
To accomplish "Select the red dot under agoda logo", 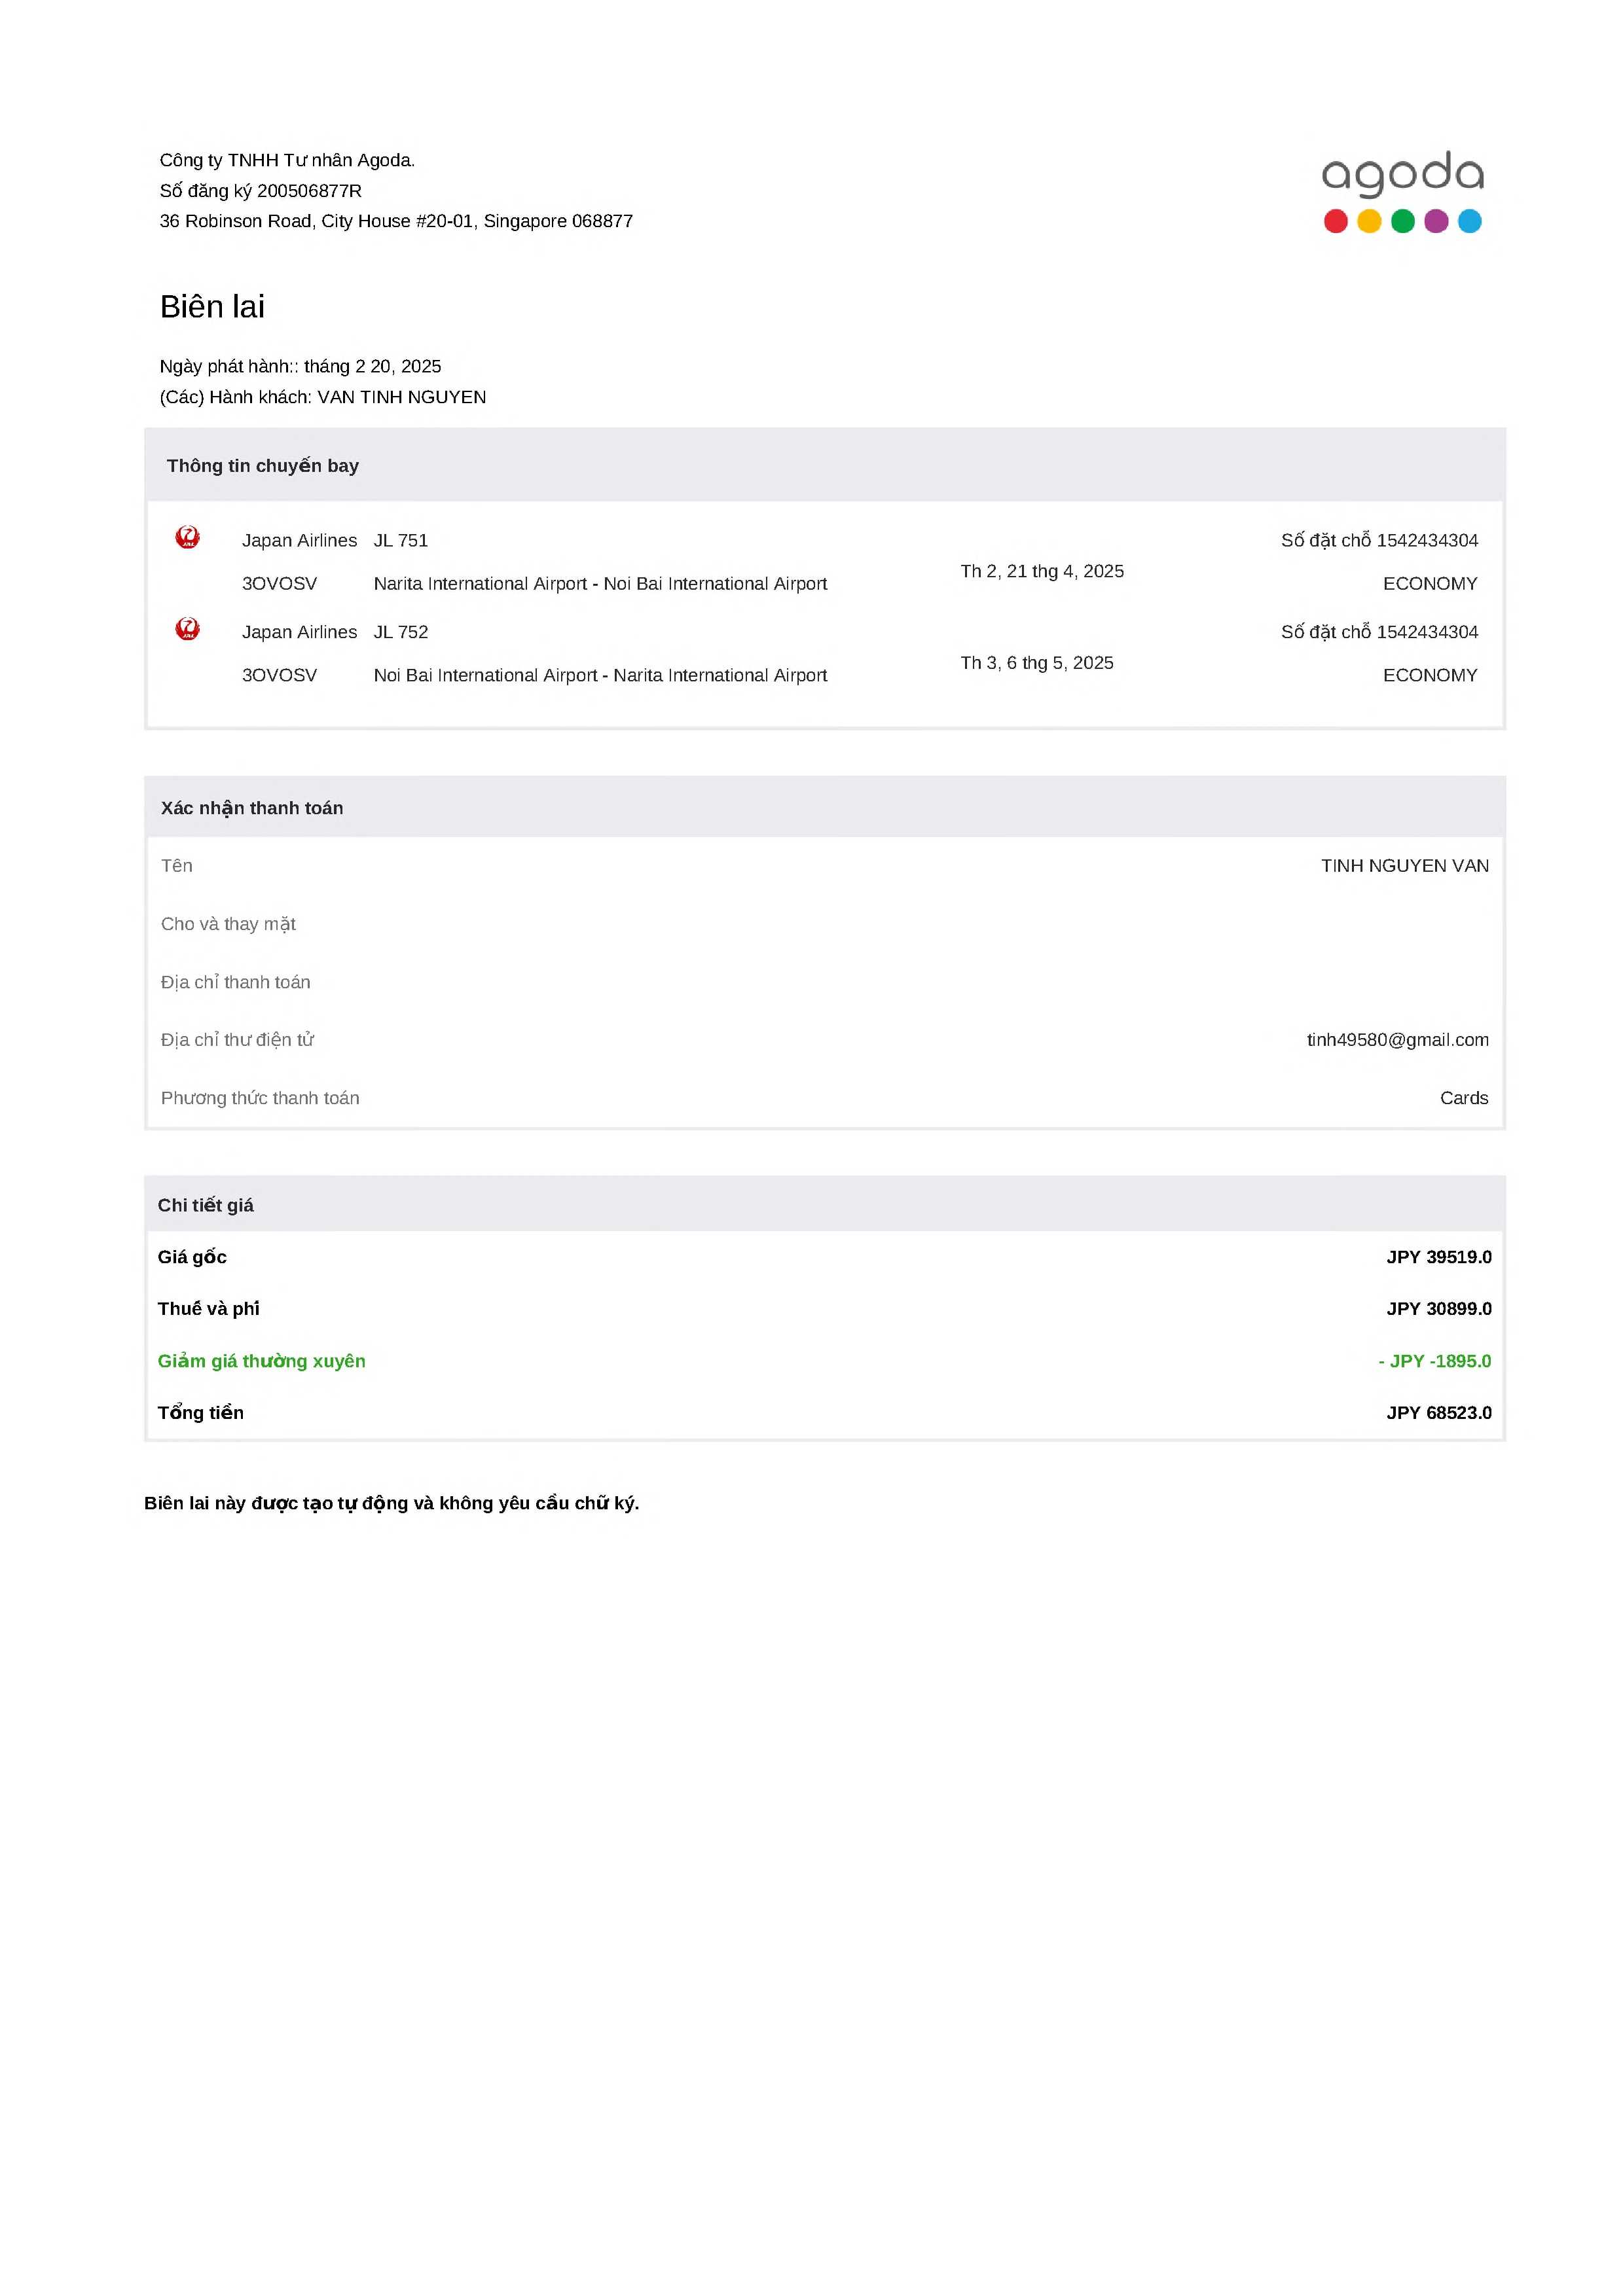I will click(x=1335, y=221).
